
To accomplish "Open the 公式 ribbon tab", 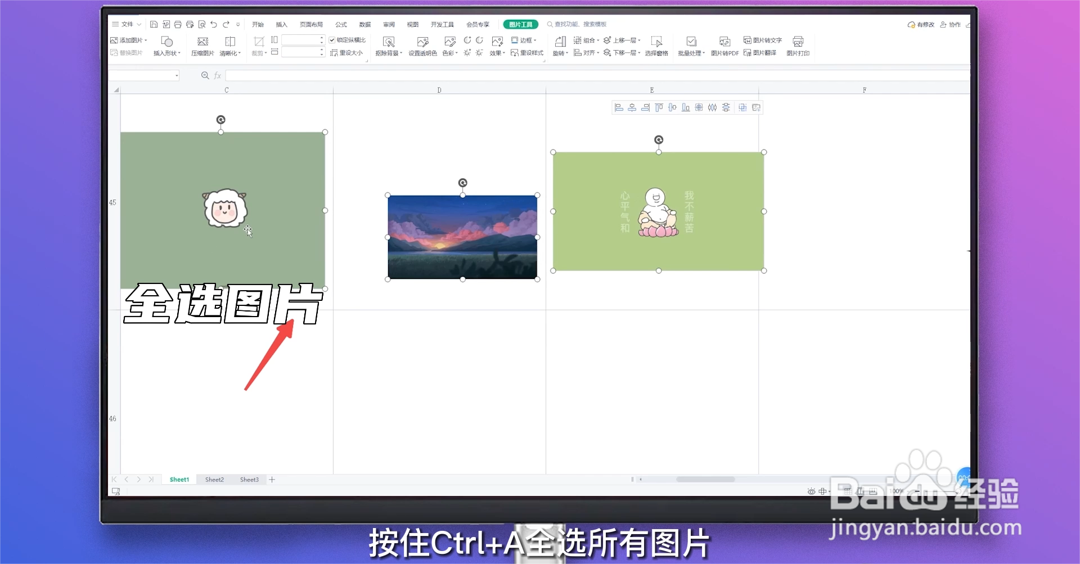I will (341, 24).
